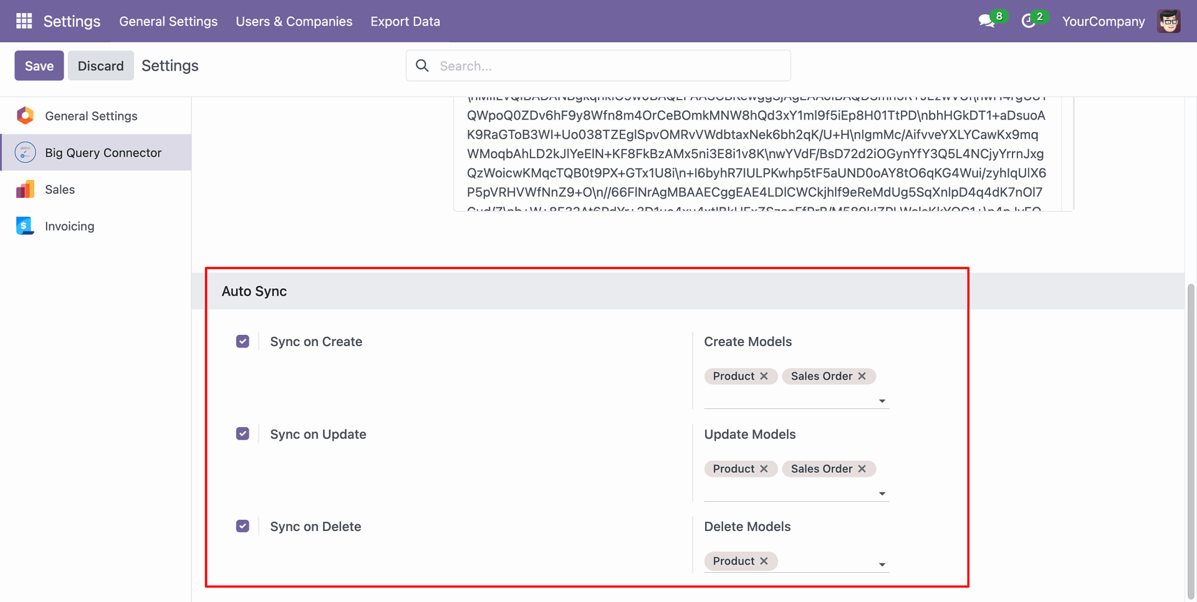Open the activities clock icon
This screenshot has height=602, width=1197.
[x=1028, y=21]
